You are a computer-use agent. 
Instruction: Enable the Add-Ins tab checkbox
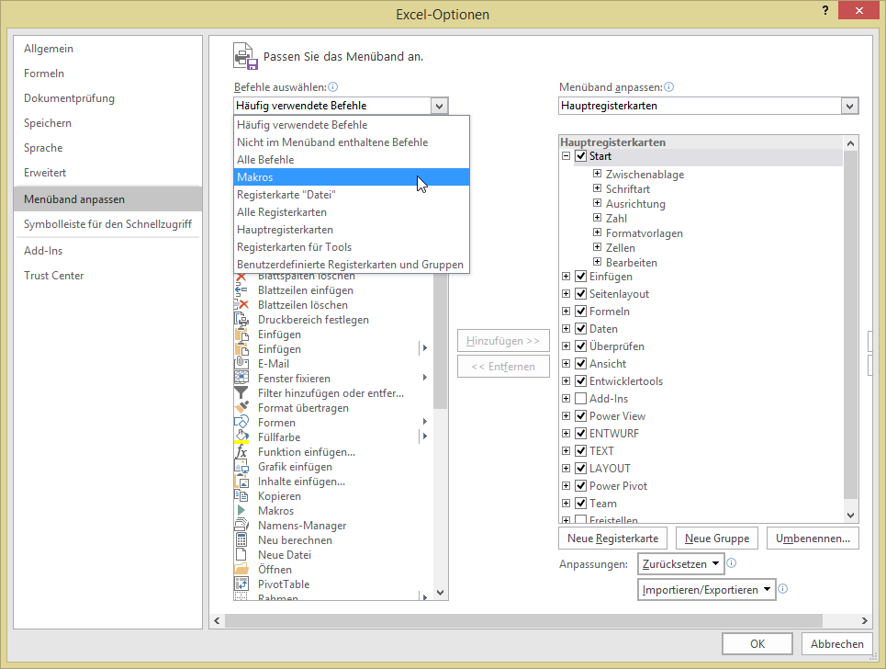pyautogui.click(x=580, y=399)
